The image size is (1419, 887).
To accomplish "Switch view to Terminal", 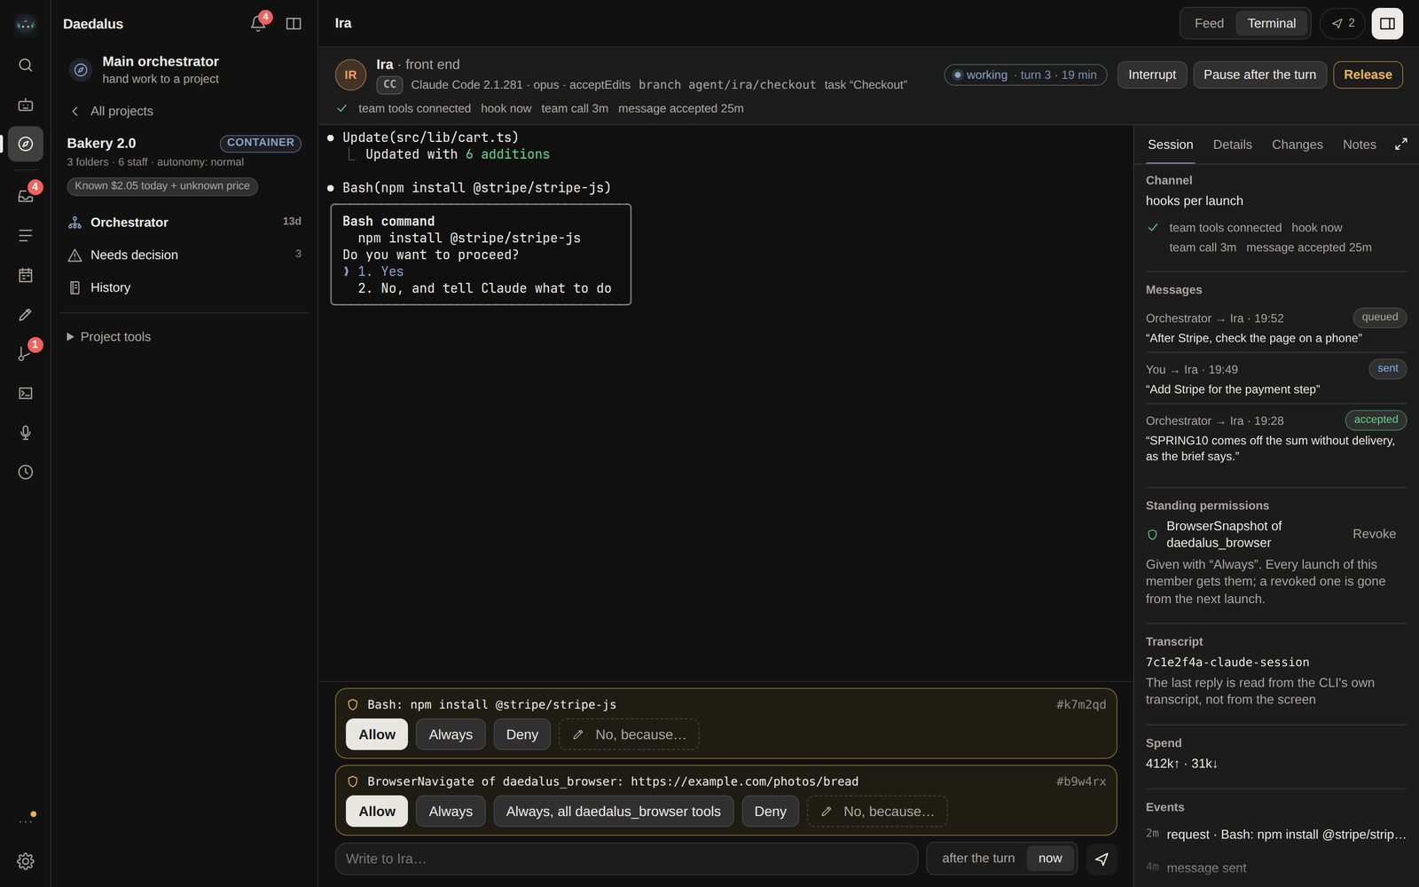I will 1272,23.
